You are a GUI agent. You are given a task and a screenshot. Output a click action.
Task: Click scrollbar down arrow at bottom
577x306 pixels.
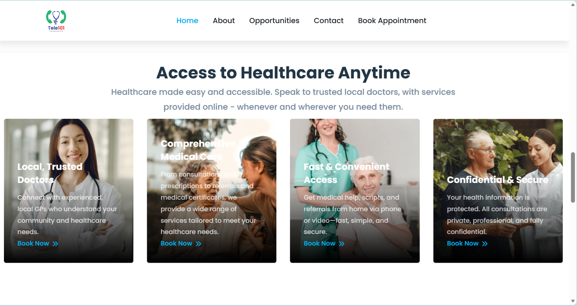click(573, 301)
